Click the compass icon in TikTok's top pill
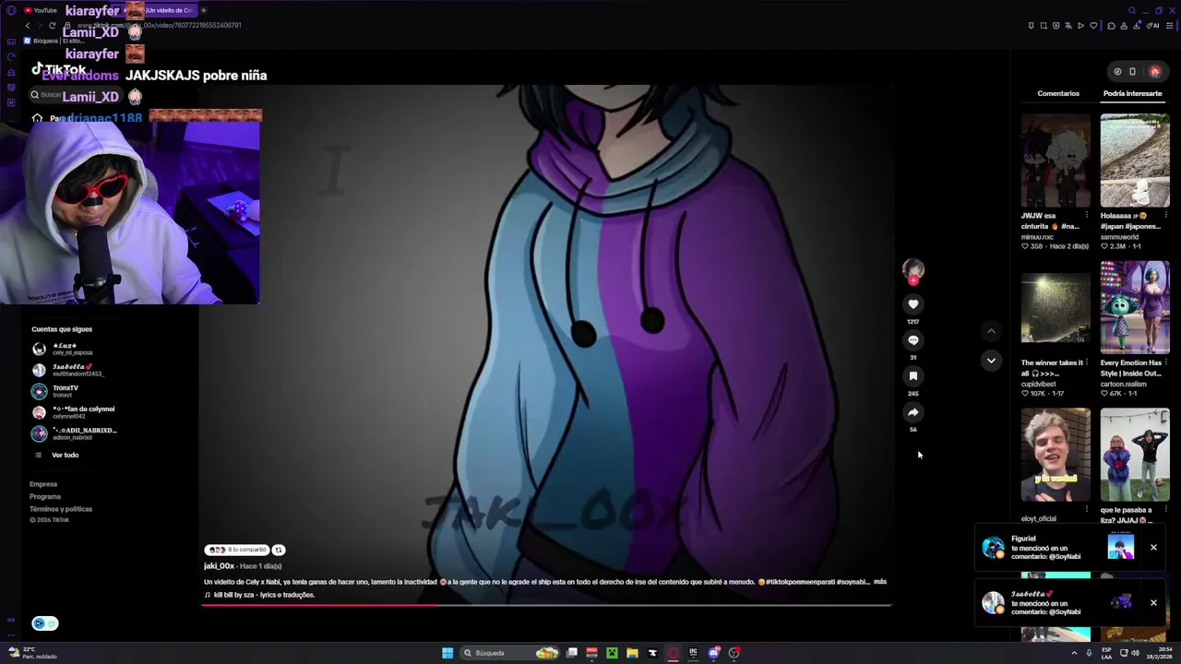The image size is (1181, 664). [x=1117, y=71]
